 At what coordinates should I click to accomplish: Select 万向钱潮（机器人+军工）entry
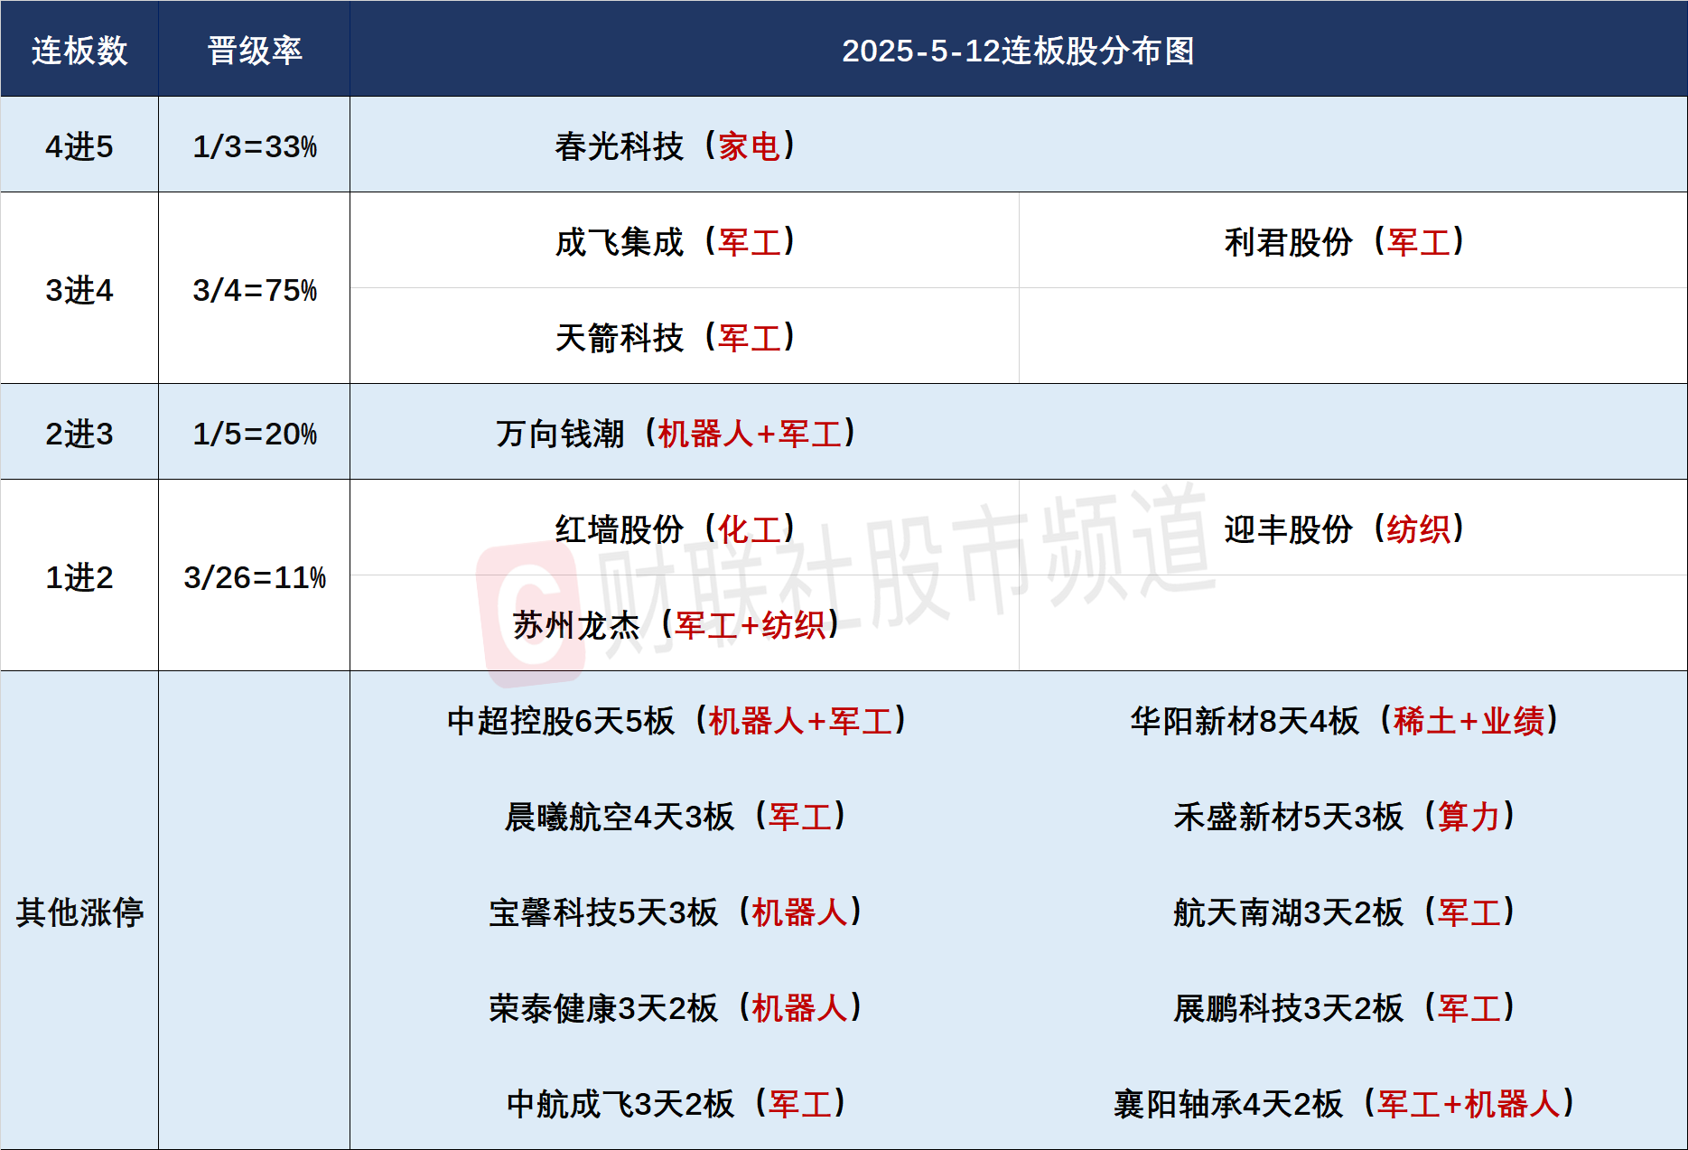pos(676,433)
